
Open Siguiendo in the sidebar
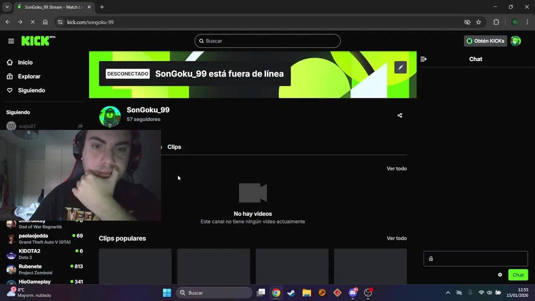coord(31,90)
